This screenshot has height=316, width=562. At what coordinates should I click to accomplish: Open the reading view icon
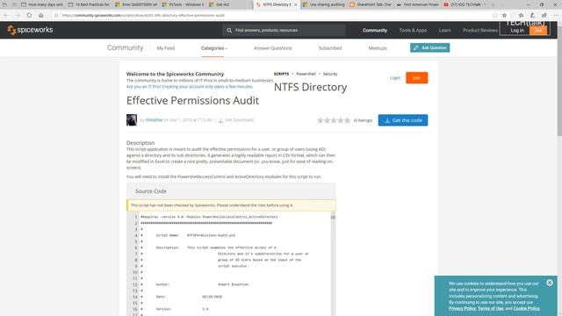pyautogui.click(x=494, y=16)
